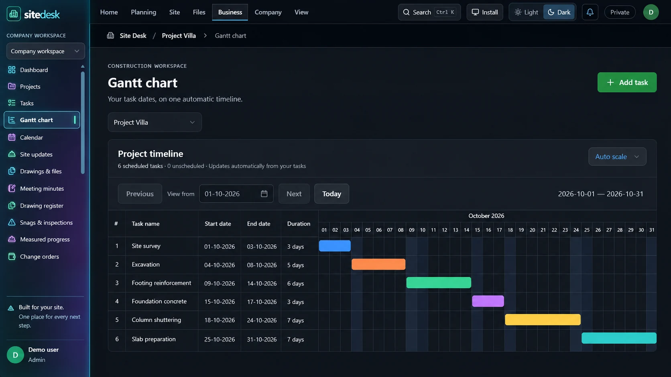671x377 pixels.
Task: Open the Project Villa project dropdown
Action: [155, 122]
